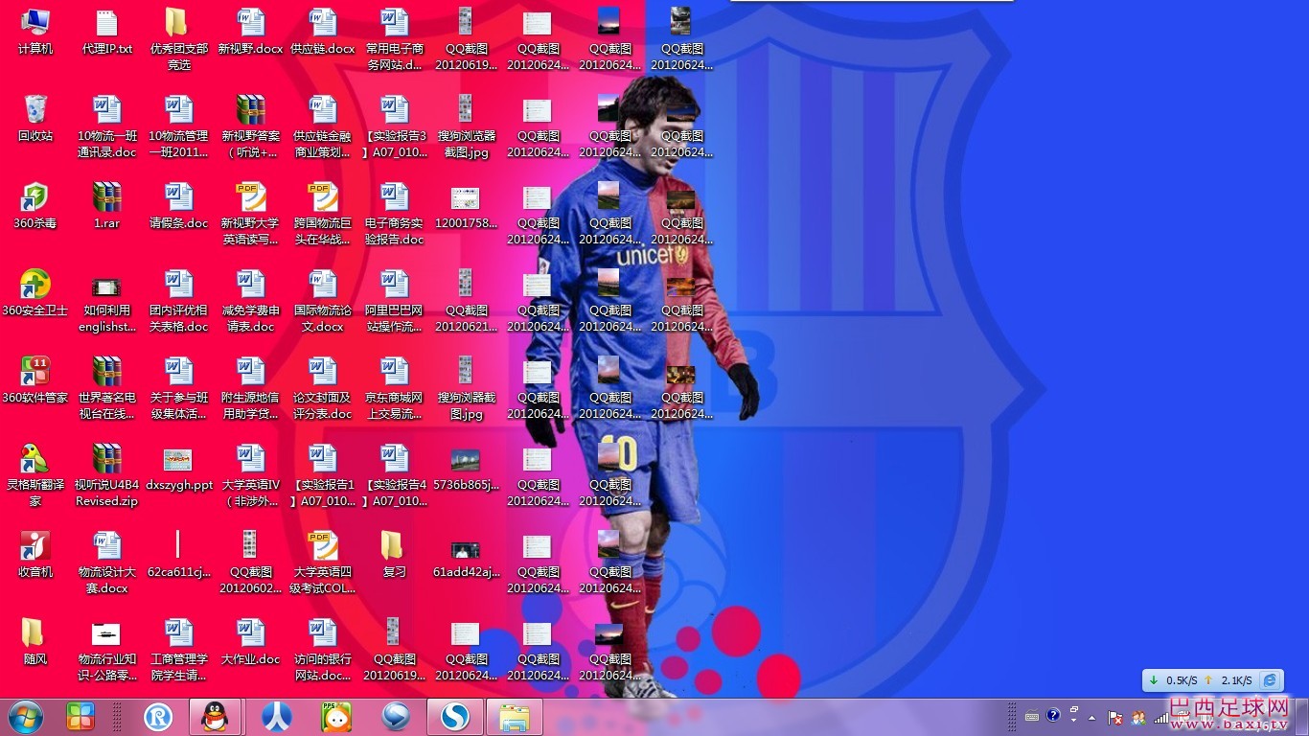Select 新视野大学英语读写 PDF file

pyautogui.click(x=250, y=214)
